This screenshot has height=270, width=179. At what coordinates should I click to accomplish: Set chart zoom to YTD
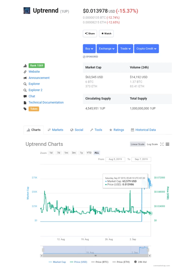89,153
